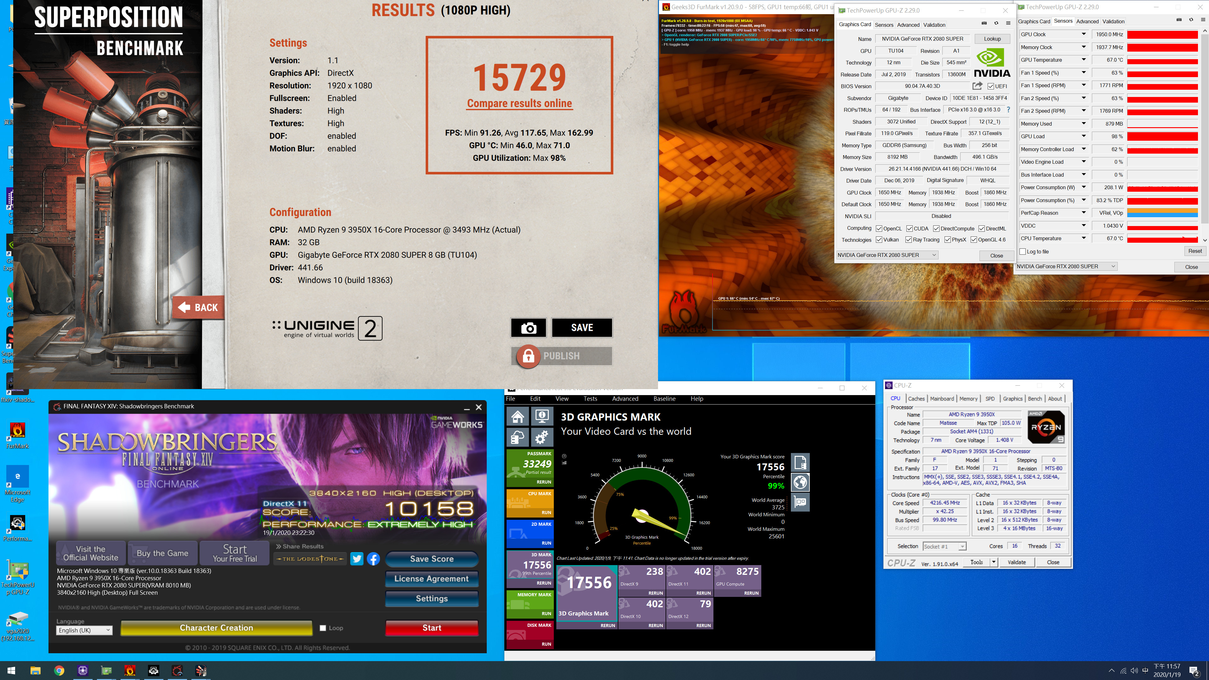
Task: Toggle the UEFI checkbox in GPU-Z
Action: pos(990,86)
